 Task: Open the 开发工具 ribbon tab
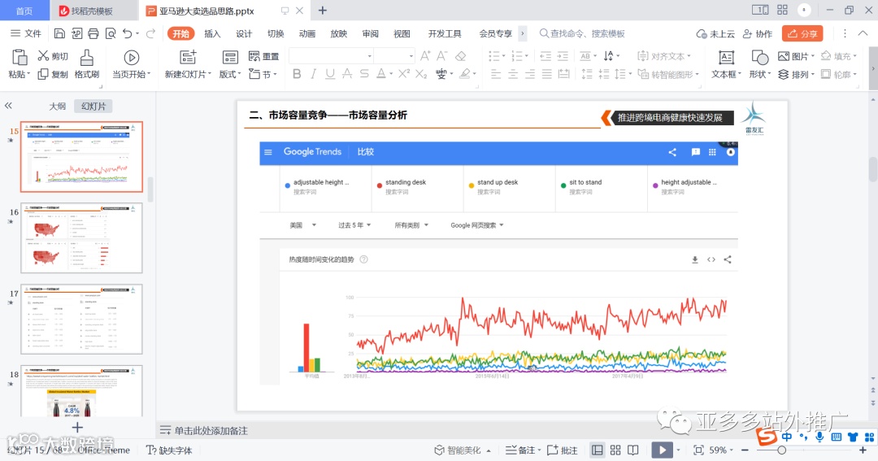445,33
